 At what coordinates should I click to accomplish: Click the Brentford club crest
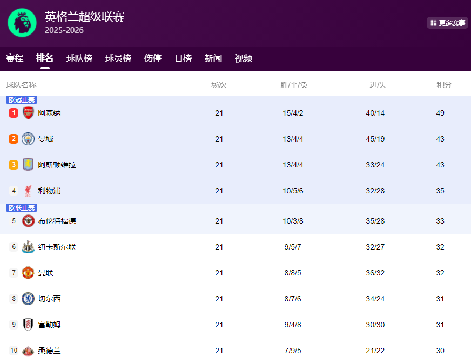point(28,221)
